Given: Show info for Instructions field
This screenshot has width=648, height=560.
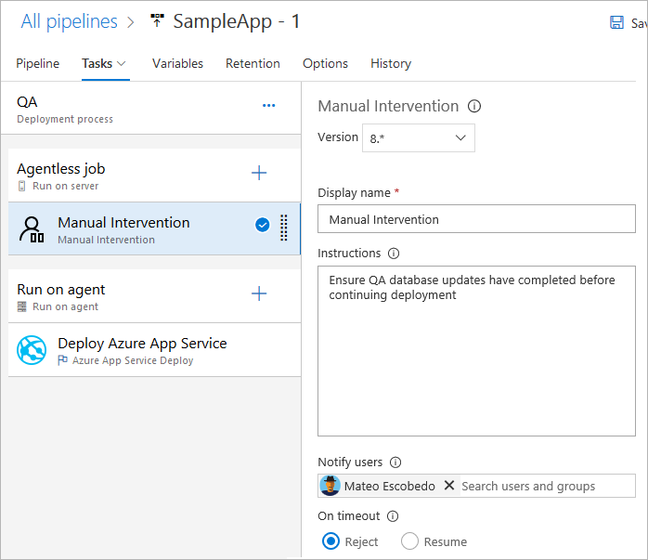Looking at the screenshot, I should click(x=394, y=254).
